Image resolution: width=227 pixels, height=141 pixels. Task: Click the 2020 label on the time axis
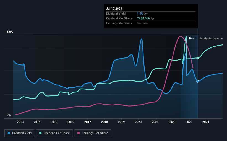pyautogui.click(x=138, y=122)
